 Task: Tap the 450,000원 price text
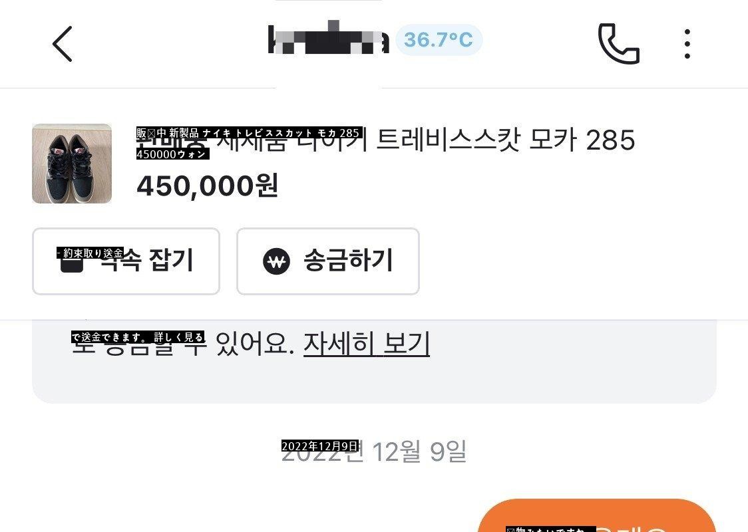(208, 186)
